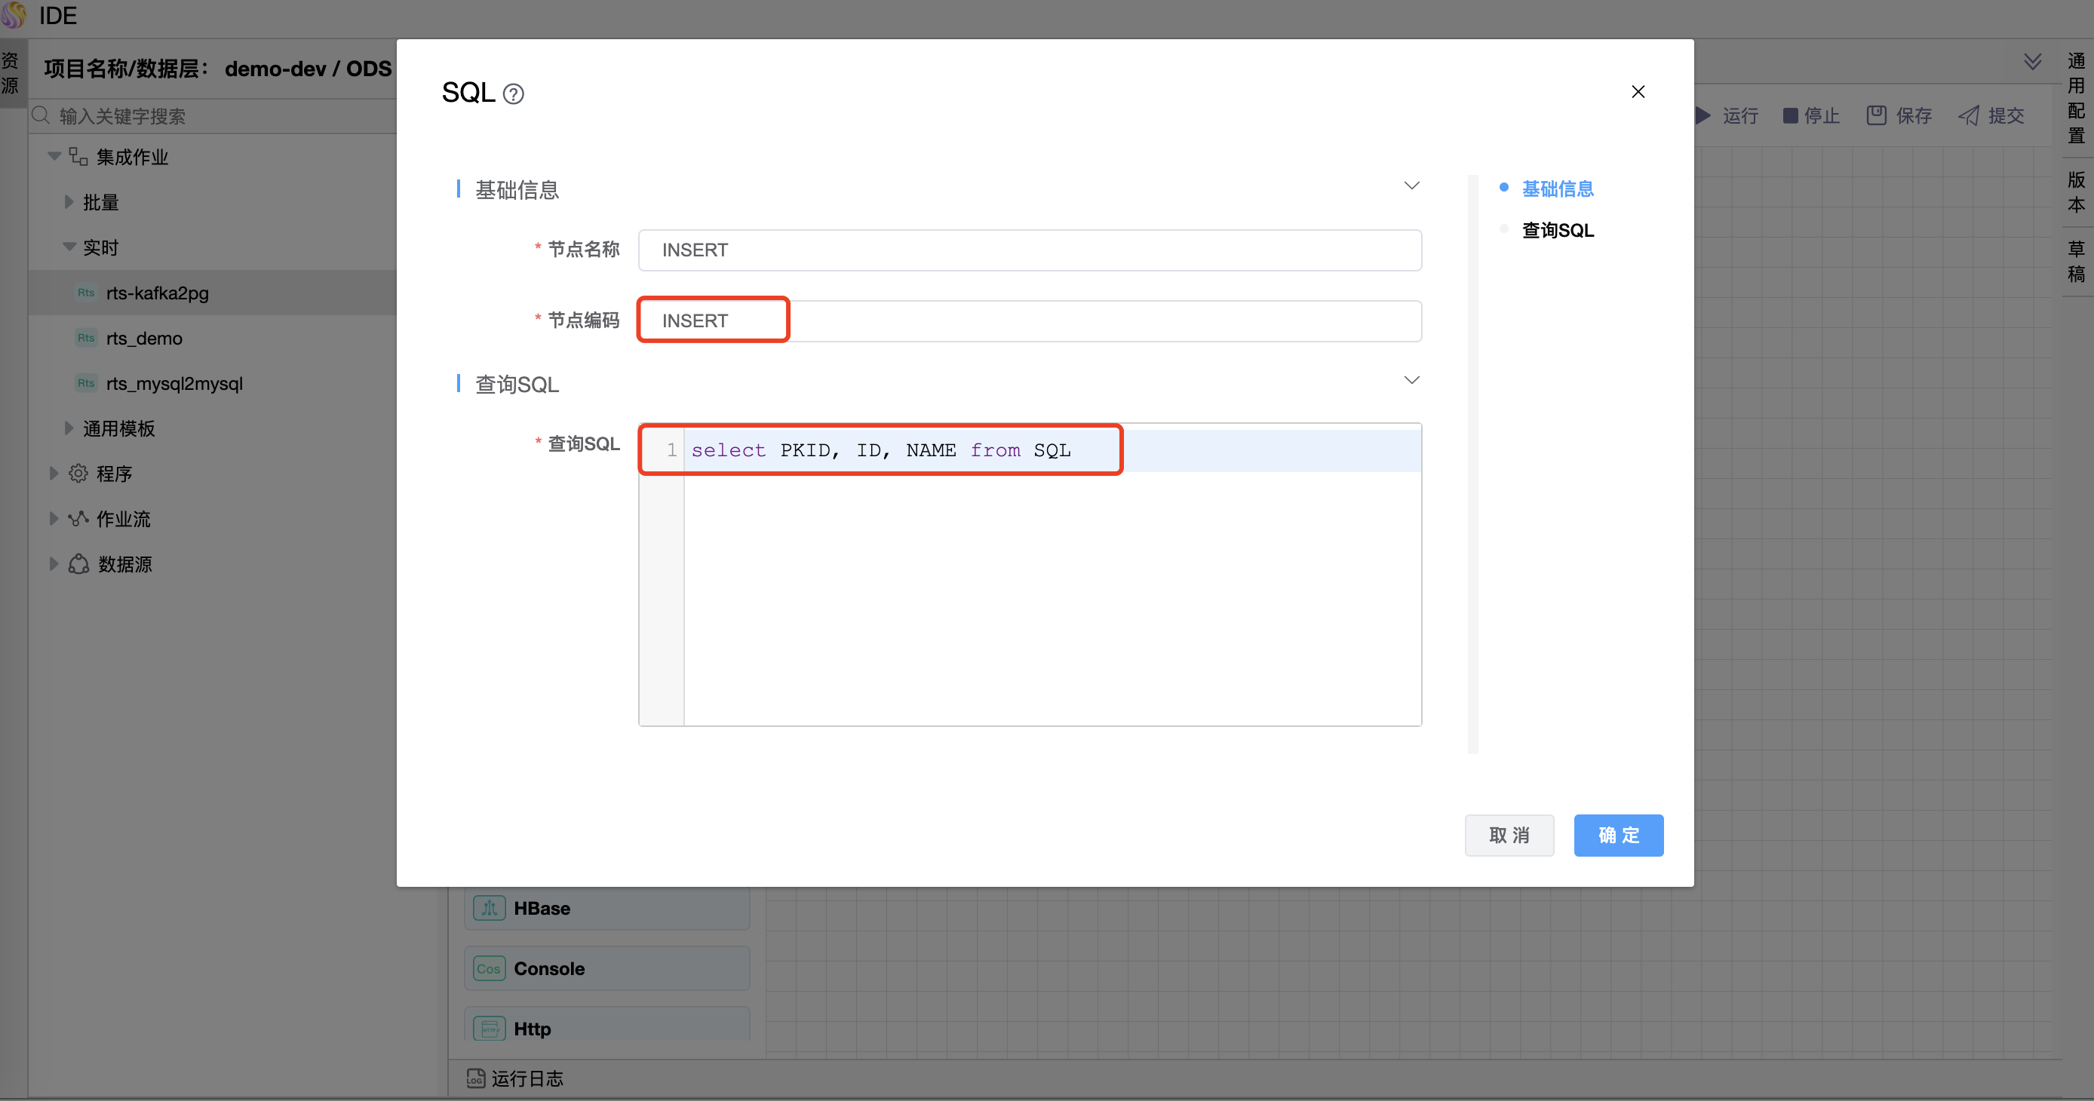Select 基础信息 anchor in side navigation
This screenshot has height=1101, width=2094.
pyautogui.click(x=1557, y=189)
